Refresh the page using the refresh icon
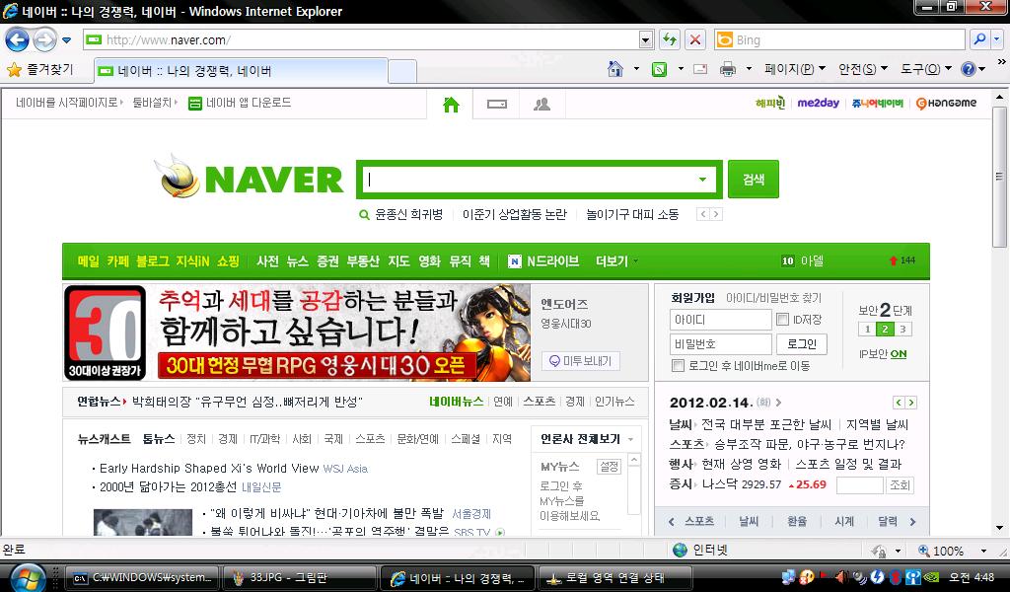This screenshot has width=1010, height=592. click(x=670, y=39)
